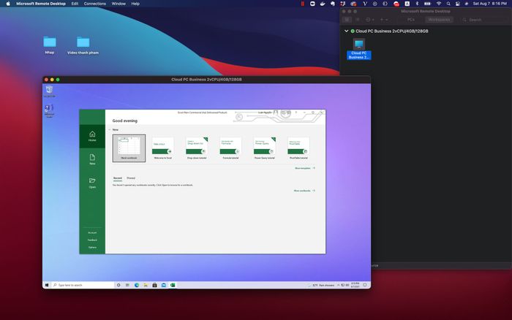Image resolution: width=512 pixels, height=320 pixels.
Task: Collapse the Cloud PC Business workspace group
Action: (346, 31)
